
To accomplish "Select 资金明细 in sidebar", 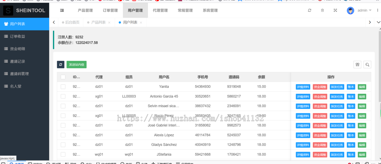I will coord(24,49).
